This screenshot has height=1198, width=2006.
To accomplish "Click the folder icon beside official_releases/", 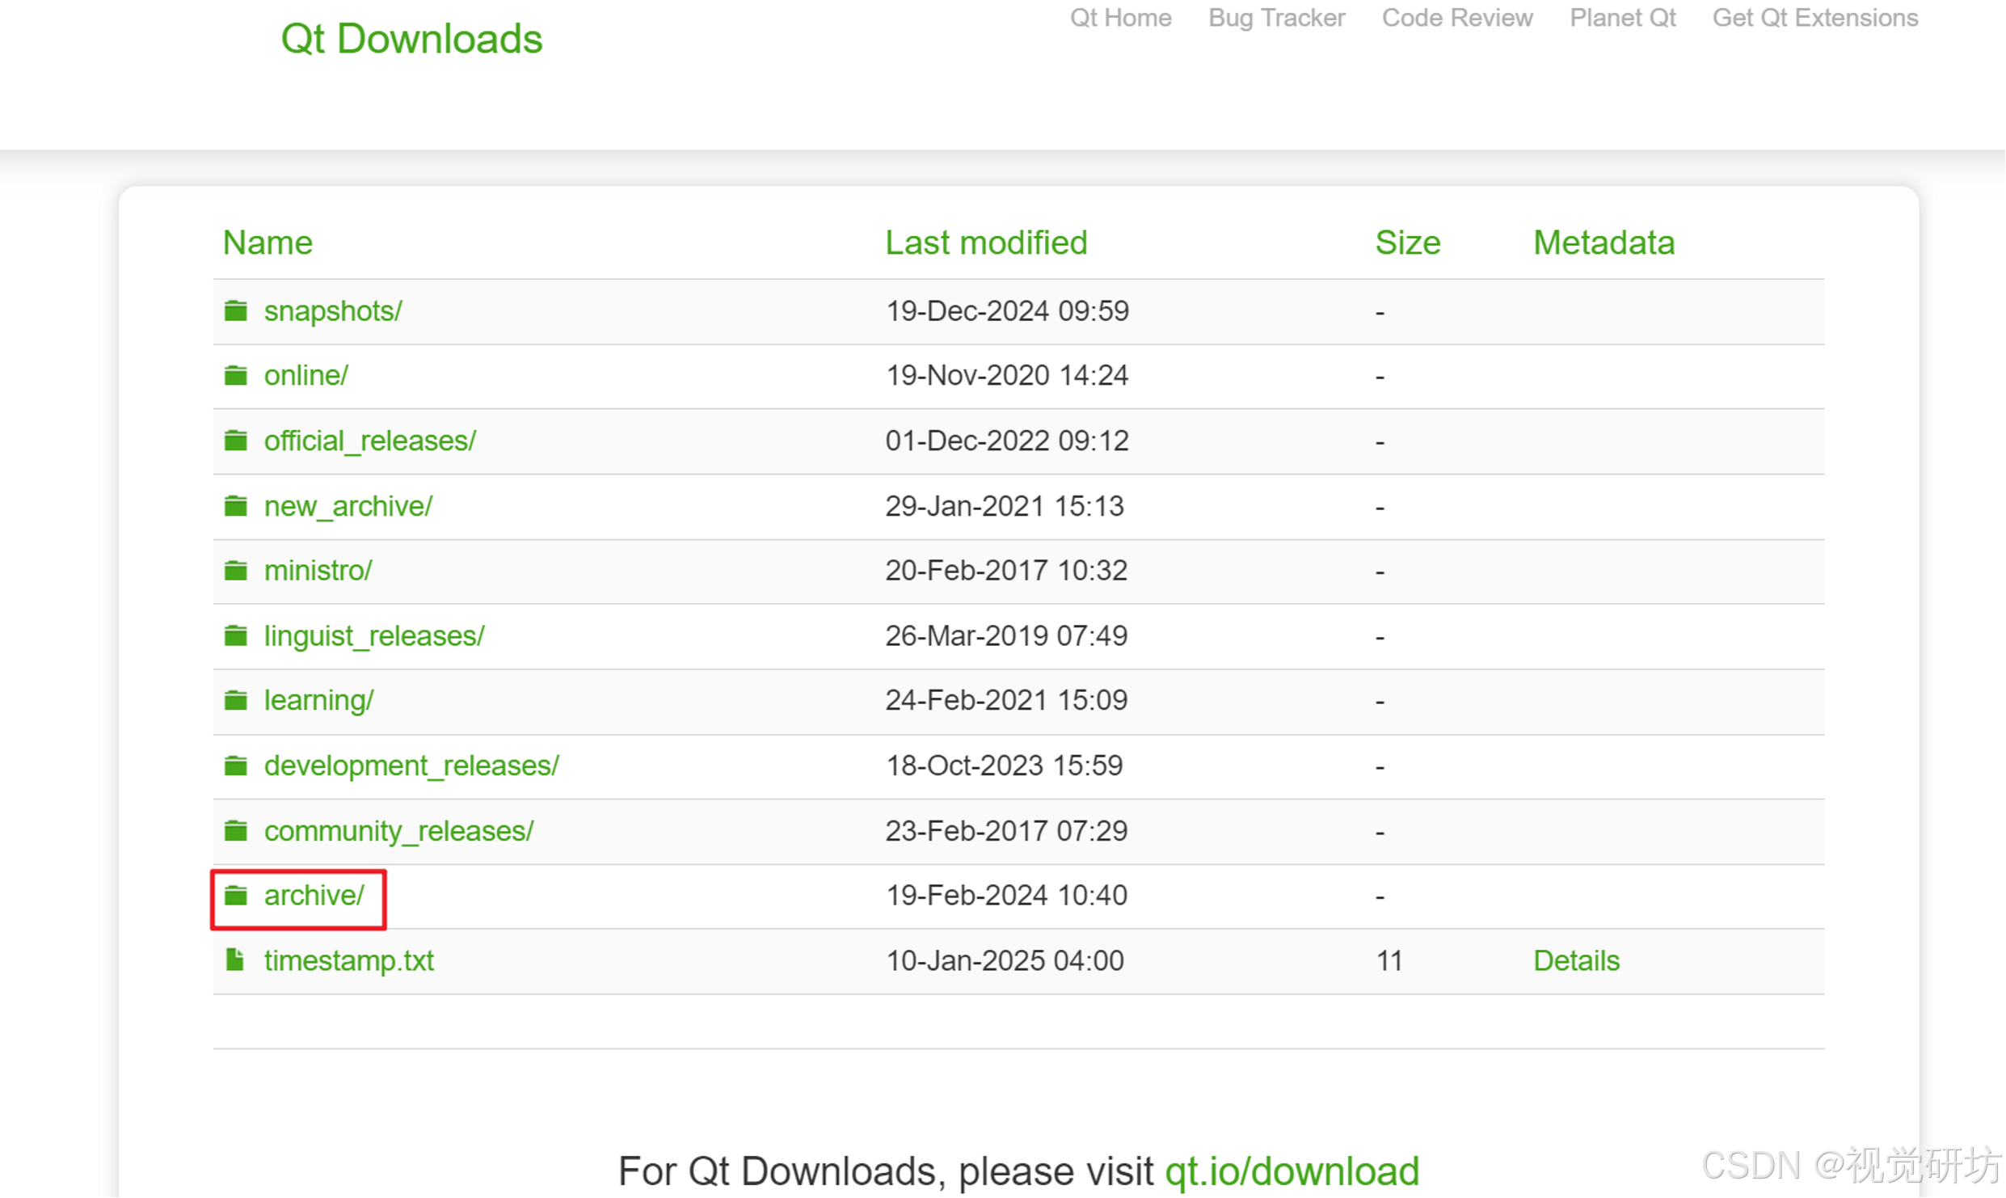I will coord(235,441).
